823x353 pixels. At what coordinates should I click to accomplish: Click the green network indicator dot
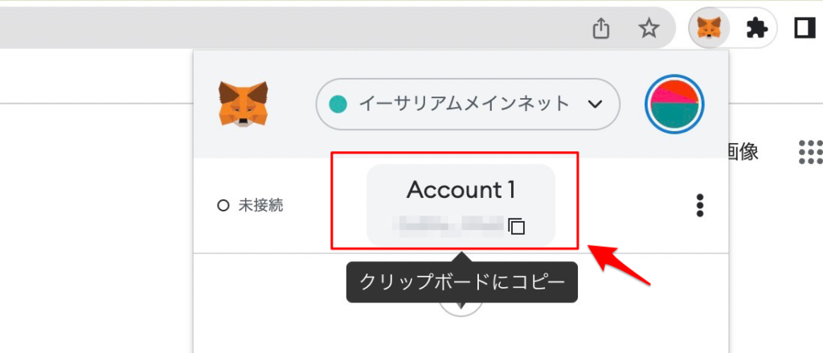point(338,104)
